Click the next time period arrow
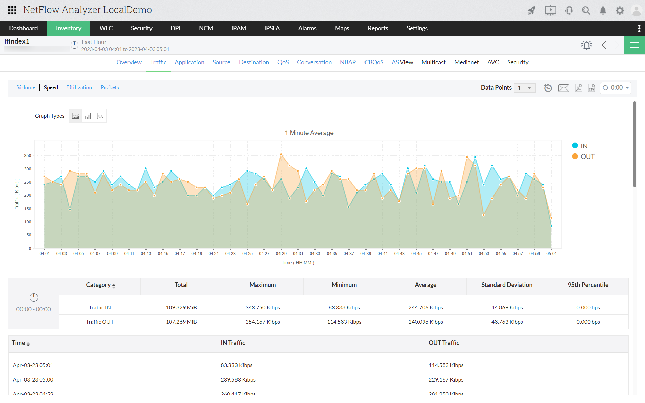The image size is (645, 403). point(617,45)
